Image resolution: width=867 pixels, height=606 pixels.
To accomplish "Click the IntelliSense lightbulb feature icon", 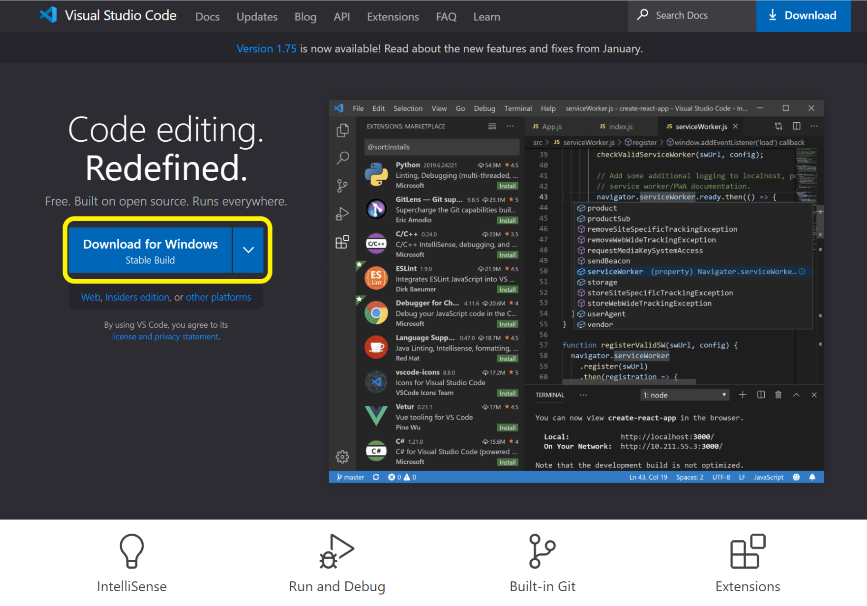I will [132, 551].
